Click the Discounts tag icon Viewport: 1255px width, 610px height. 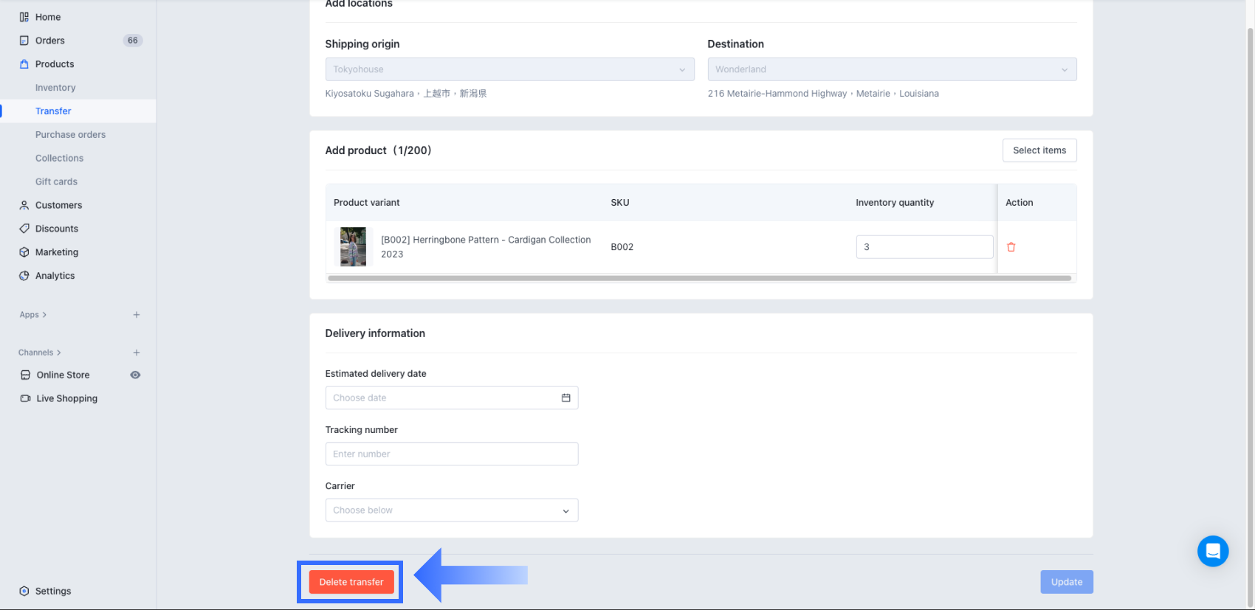click(24, 229)
